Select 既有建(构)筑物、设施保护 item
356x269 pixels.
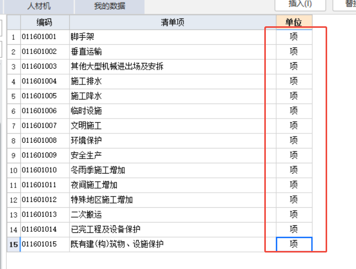[173, 244]
